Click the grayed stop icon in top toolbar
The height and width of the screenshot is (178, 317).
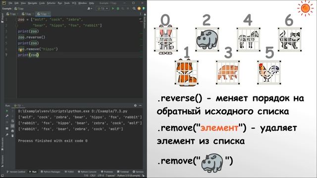click(x=128, y=8)
